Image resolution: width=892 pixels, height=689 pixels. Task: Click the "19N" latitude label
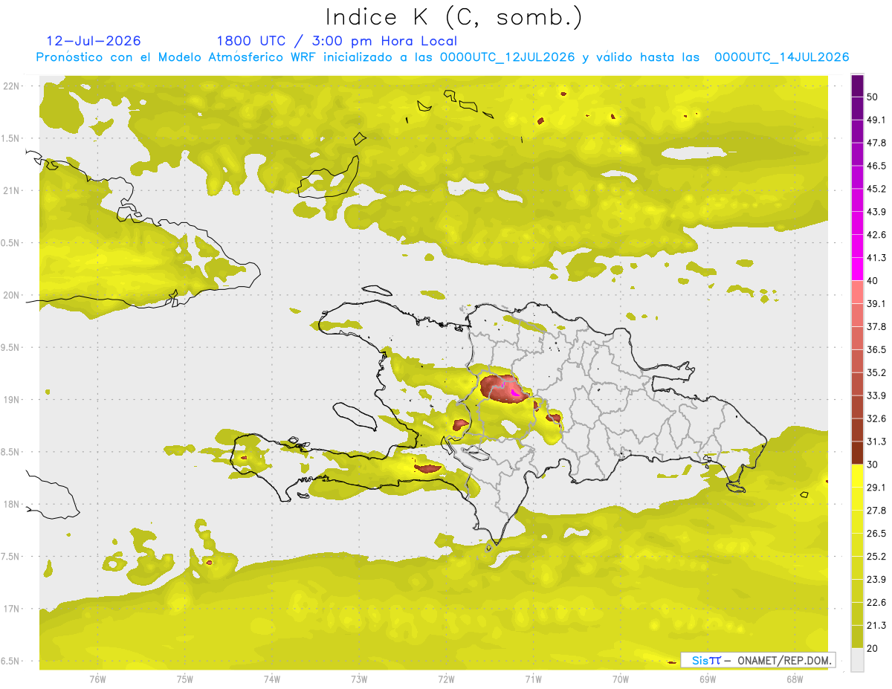pos(13,399)
